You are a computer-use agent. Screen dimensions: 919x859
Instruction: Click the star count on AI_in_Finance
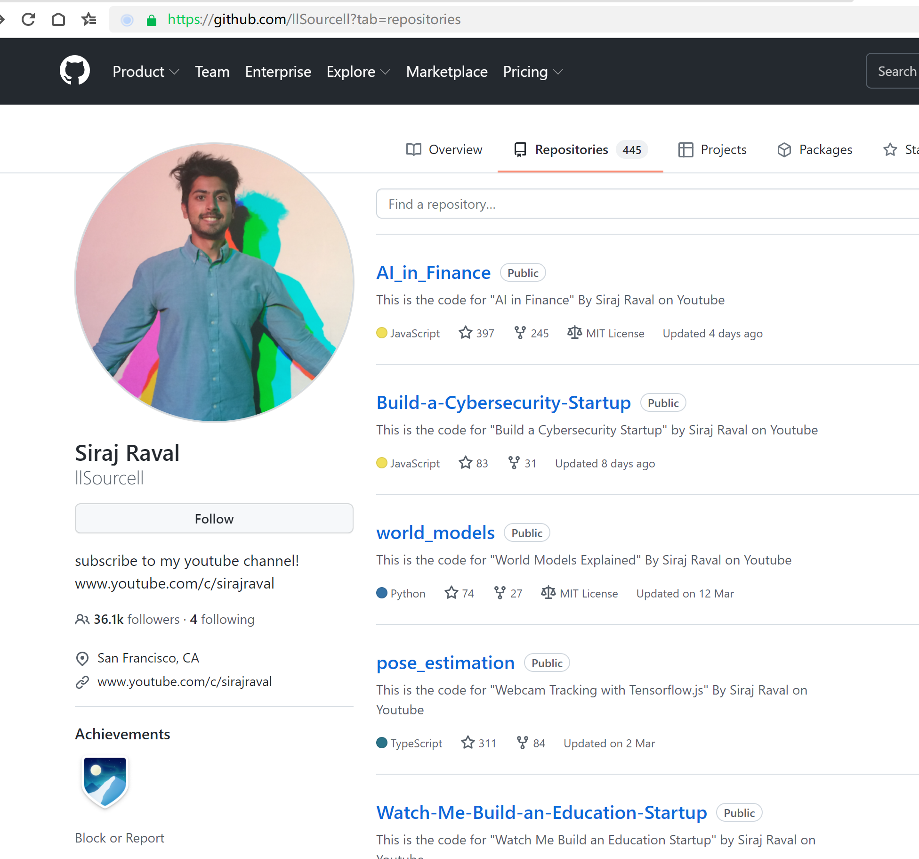click(476, 333)
